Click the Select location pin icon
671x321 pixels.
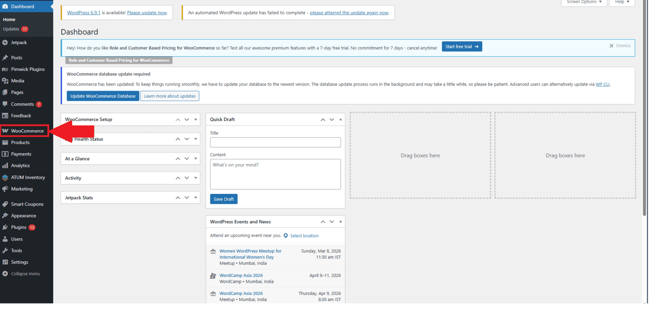[286, 236]
